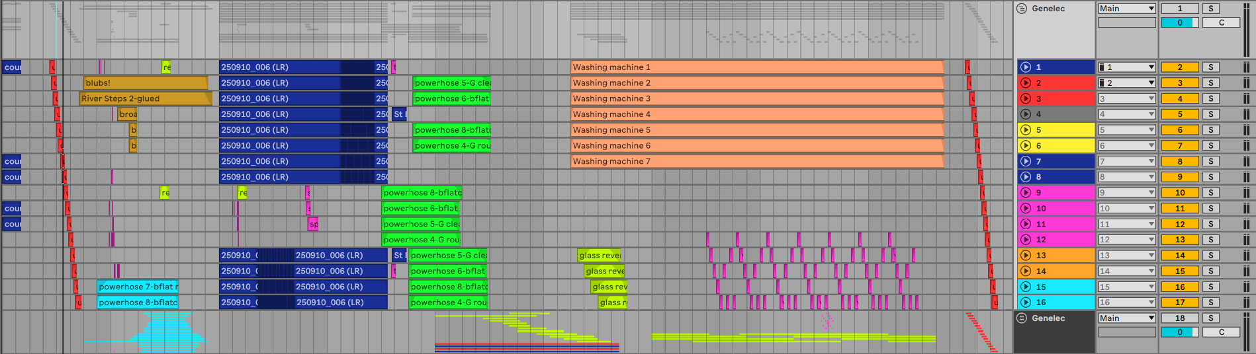
Task: Toggle the gray activator labeled 18 on bottom Genelec
Action: click(1179, 318)
